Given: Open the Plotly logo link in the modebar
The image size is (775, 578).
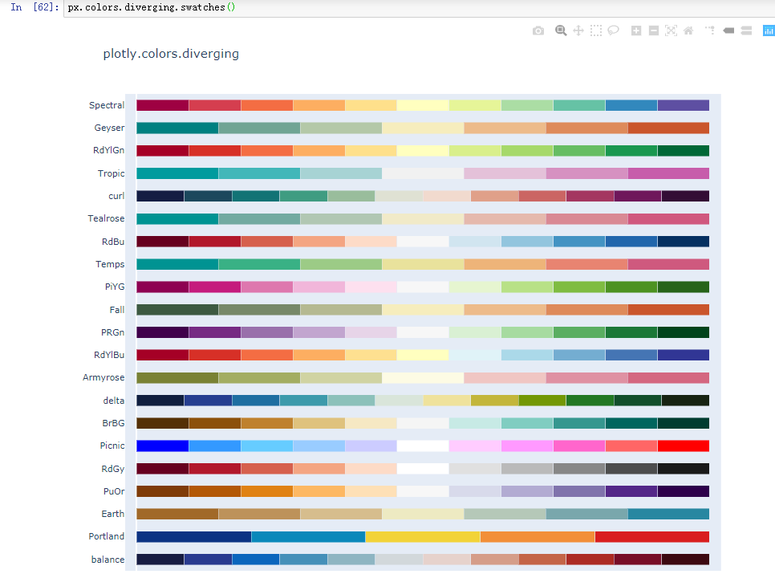Looking at the screenshot, I should [768, 31].
